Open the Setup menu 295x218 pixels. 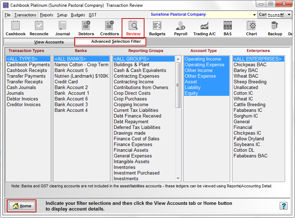pos(62,15)
